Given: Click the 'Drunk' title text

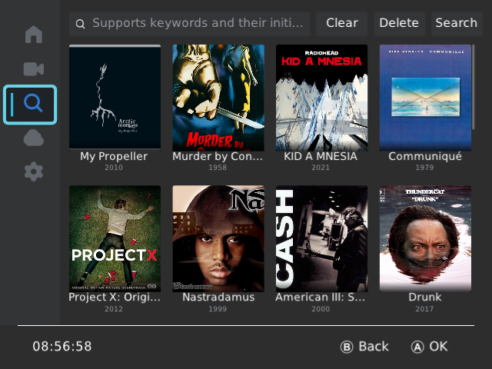Looking at the screenshot, I should point(425,298).
